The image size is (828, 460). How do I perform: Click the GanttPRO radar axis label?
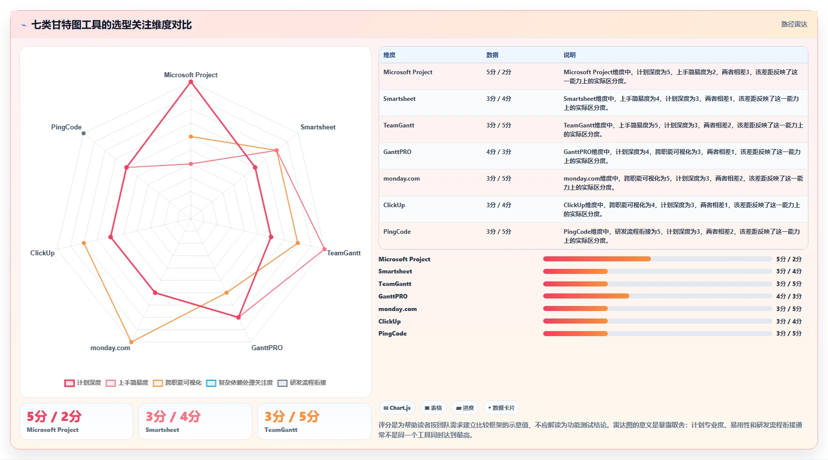267,348
